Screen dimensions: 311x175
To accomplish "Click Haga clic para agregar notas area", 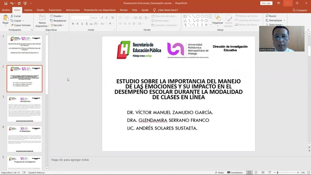I will tap(70, 160).
